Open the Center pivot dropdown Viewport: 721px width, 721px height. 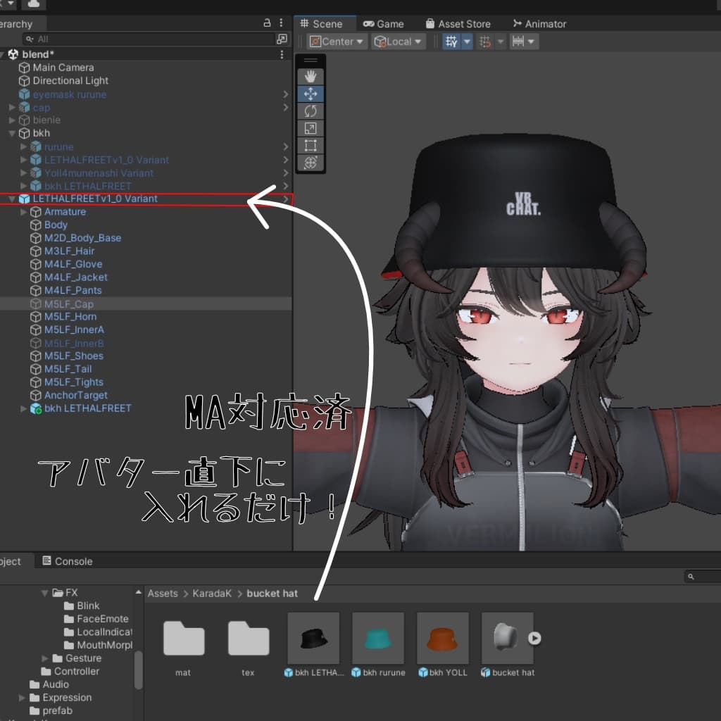tap(337, 42)
